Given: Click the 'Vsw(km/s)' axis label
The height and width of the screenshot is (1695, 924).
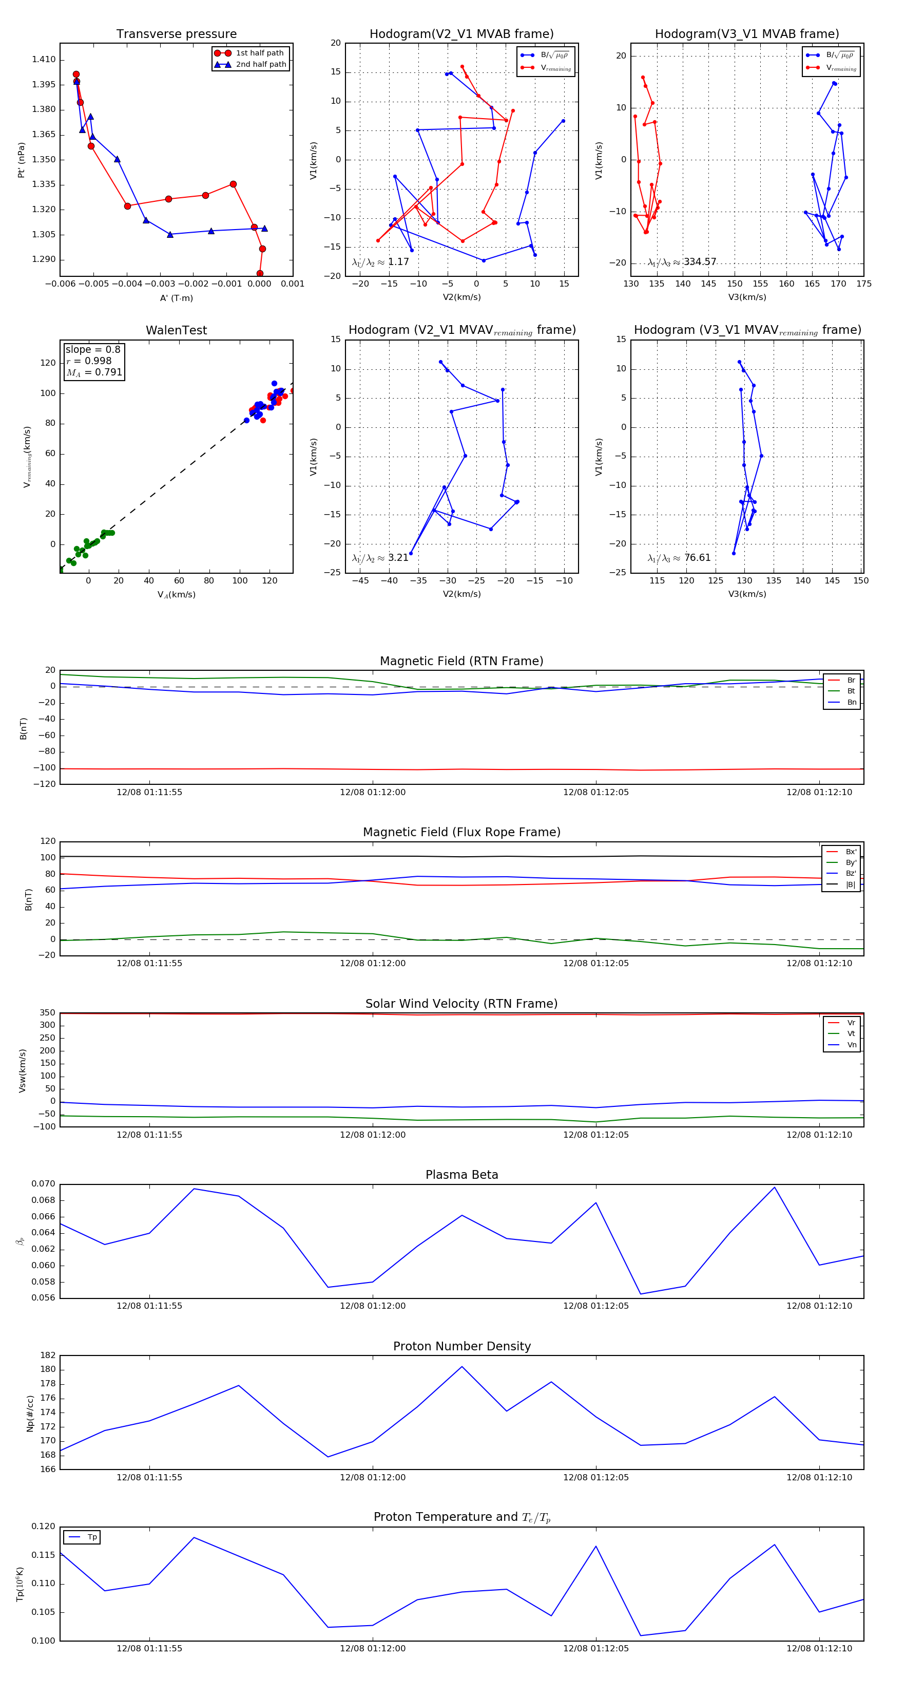Looking at the screenshot, I should (22, 1070).
